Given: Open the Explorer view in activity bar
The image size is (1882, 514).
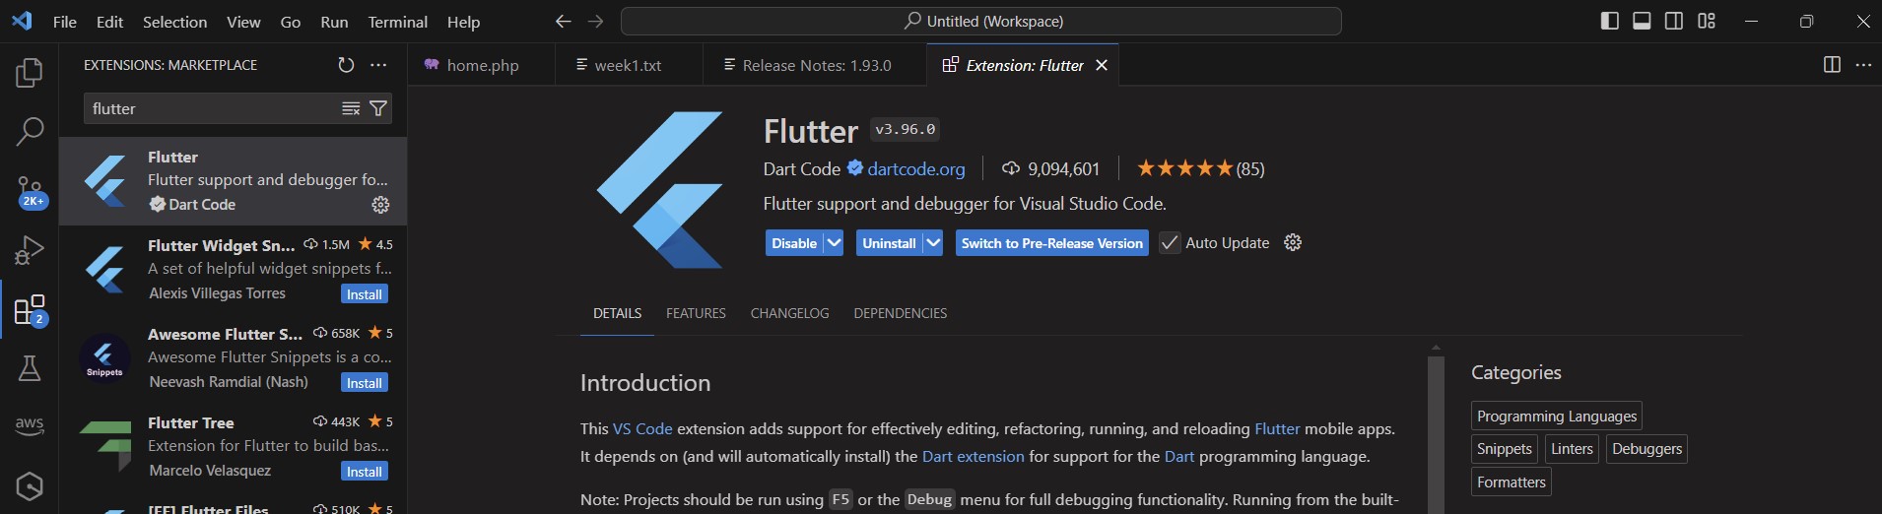Looking at the screenshot, I should point(30,72).
